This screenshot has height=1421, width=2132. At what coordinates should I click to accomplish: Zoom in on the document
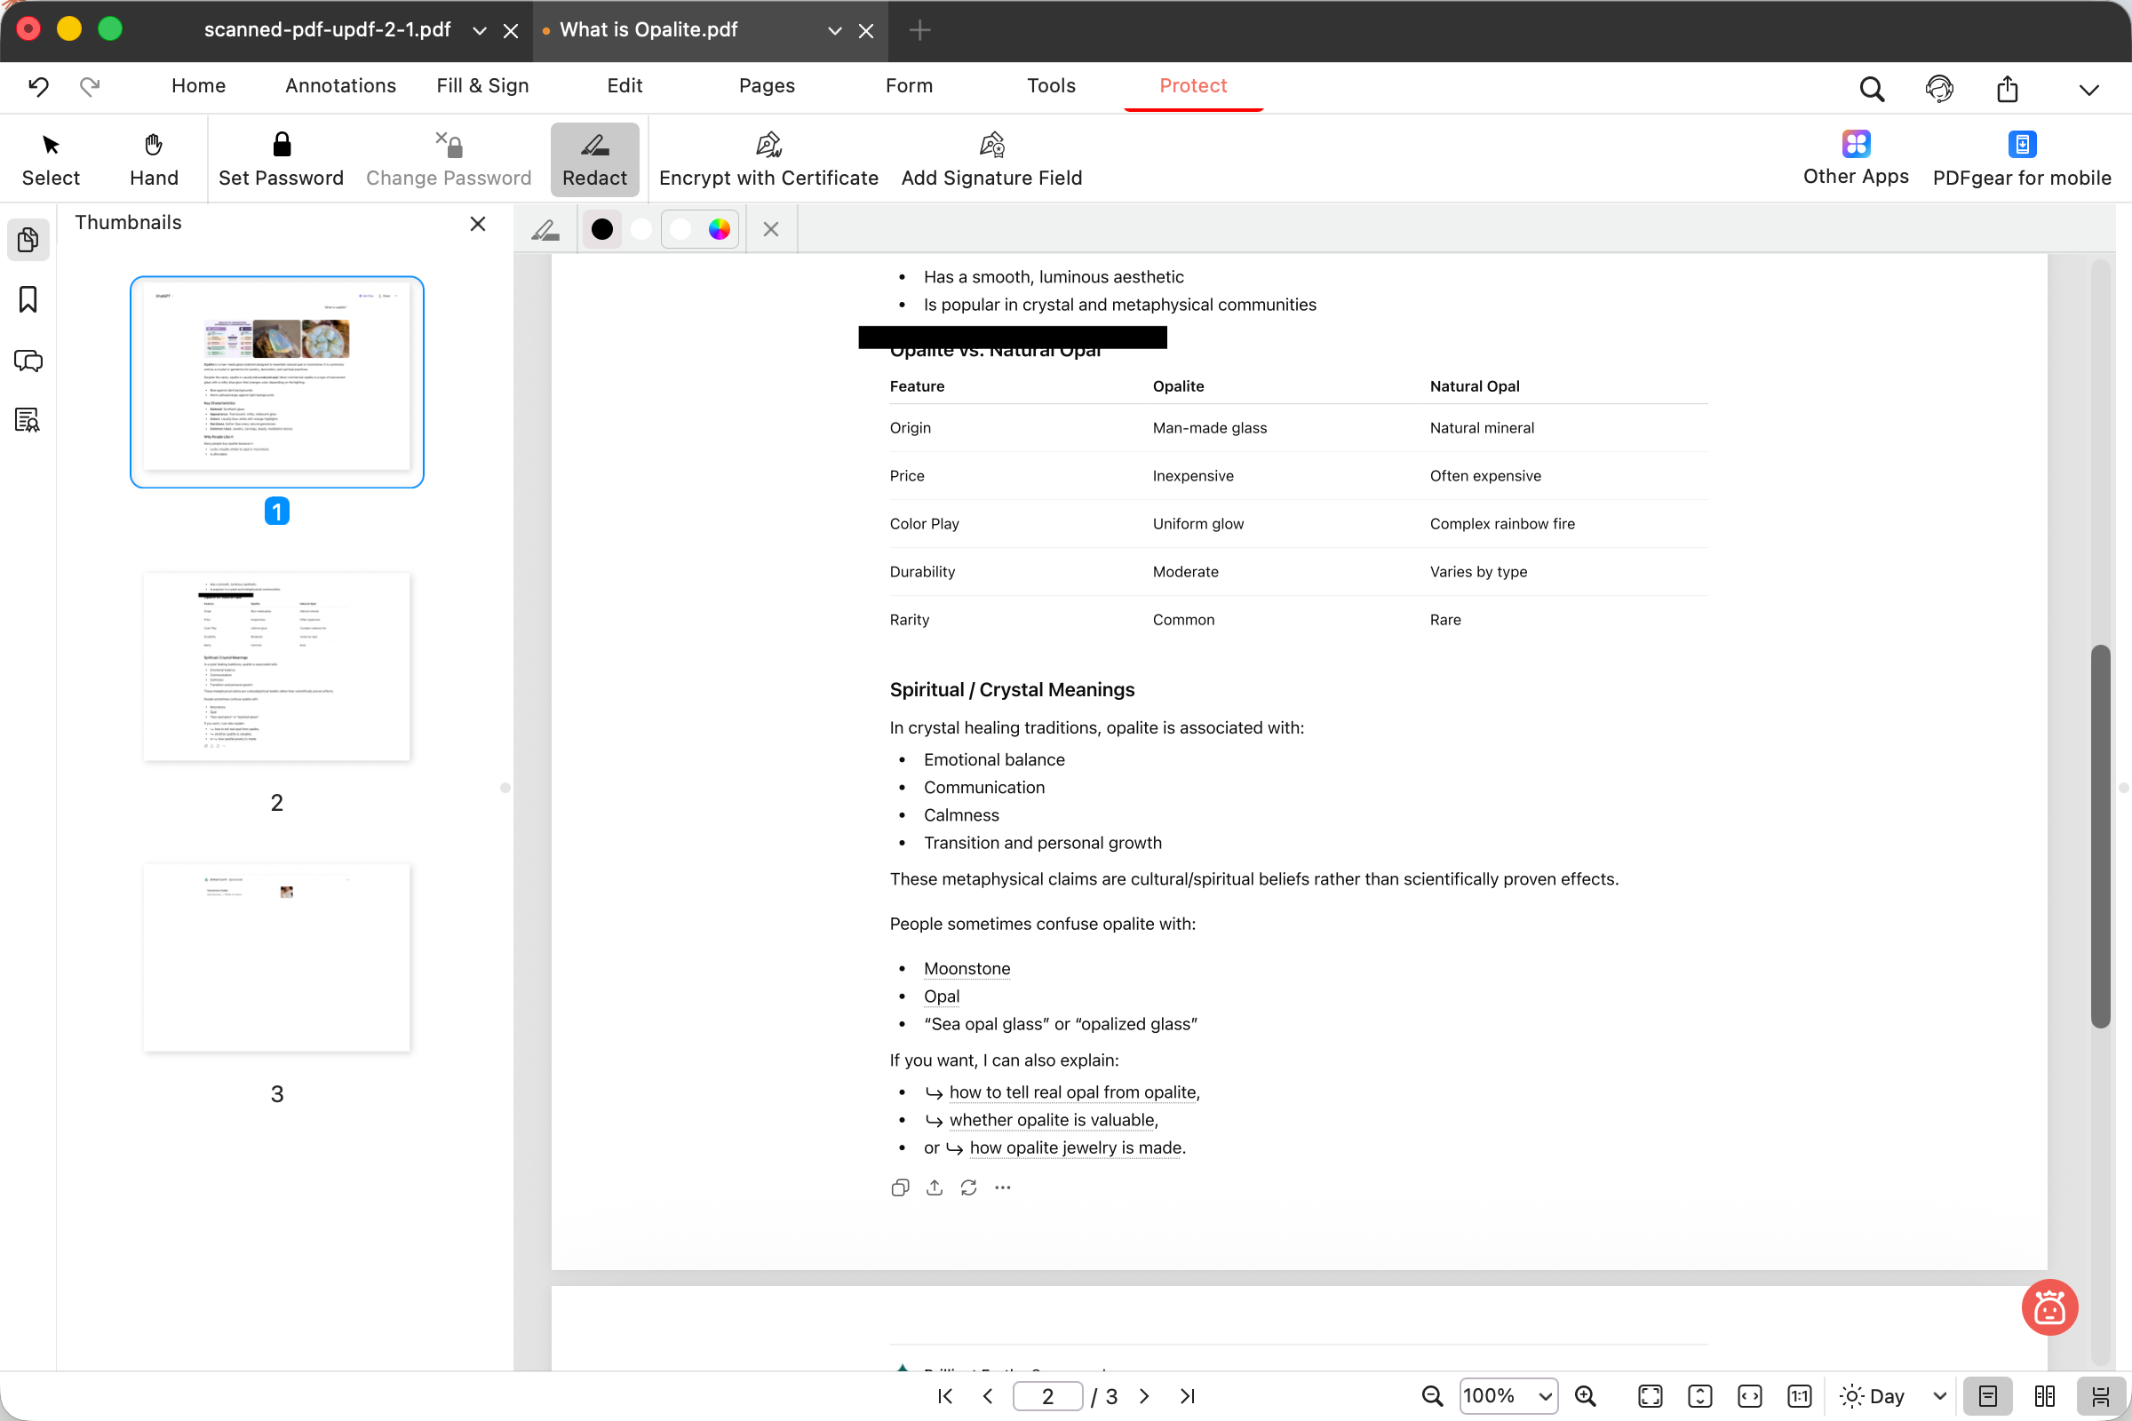(x=1586, y=1395)
